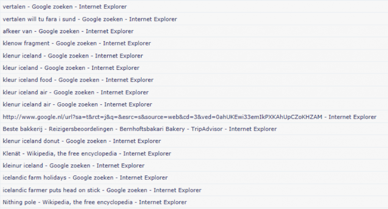
Task: Open the google.nl/url redirect entry
Action: [x=189, y=117]
